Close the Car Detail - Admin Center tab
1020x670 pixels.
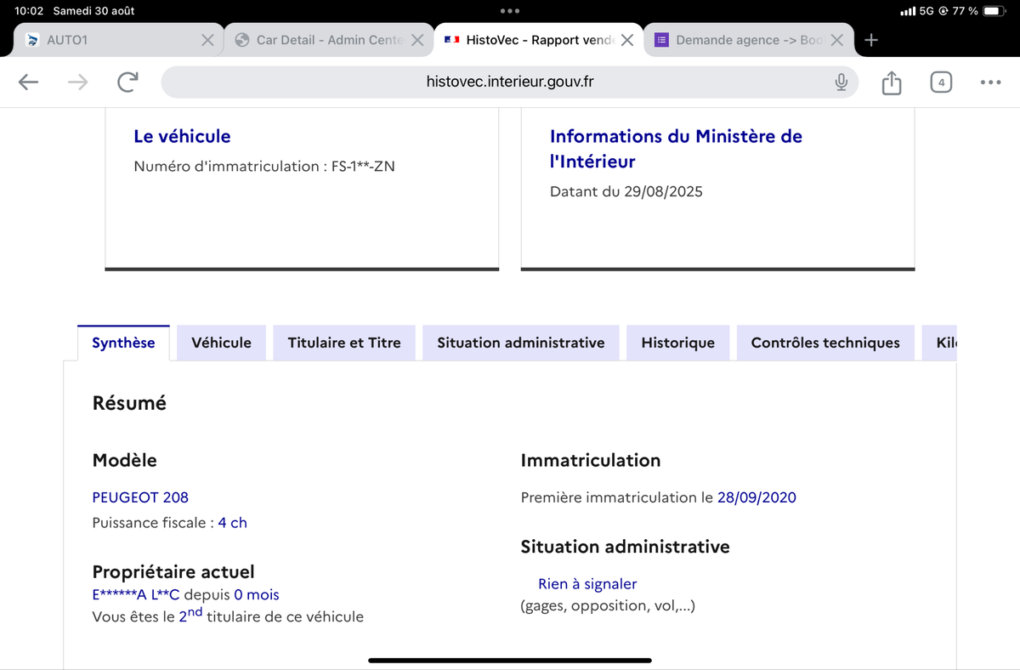[x=417, y=40]
